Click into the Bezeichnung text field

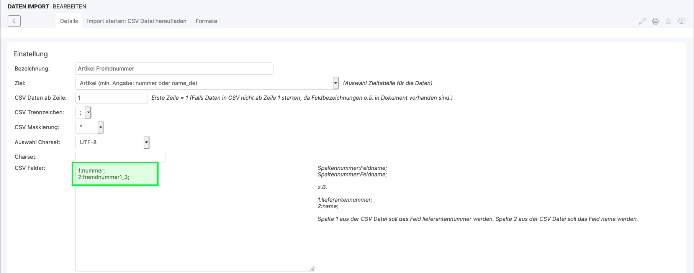tap(174, 69)
